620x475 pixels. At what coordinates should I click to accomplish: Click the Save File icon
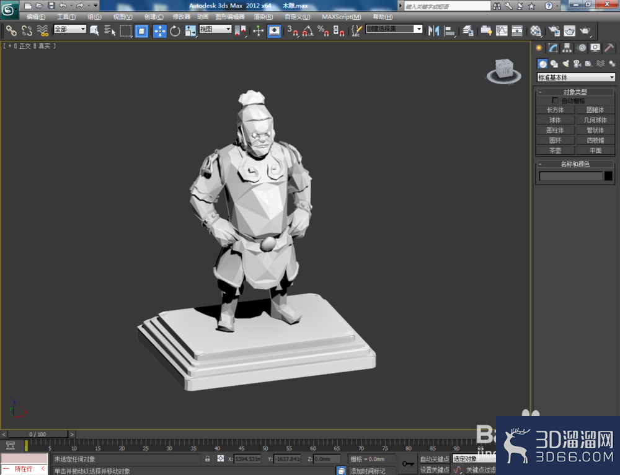(51, 6)
